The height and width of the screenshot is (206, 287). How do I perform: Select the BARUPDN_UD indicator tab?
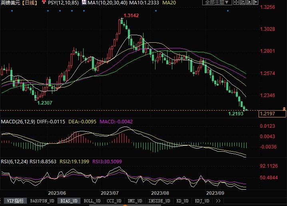42,201
